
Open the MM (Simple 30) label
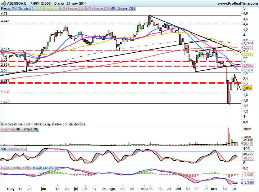click(x=97, y=9)
